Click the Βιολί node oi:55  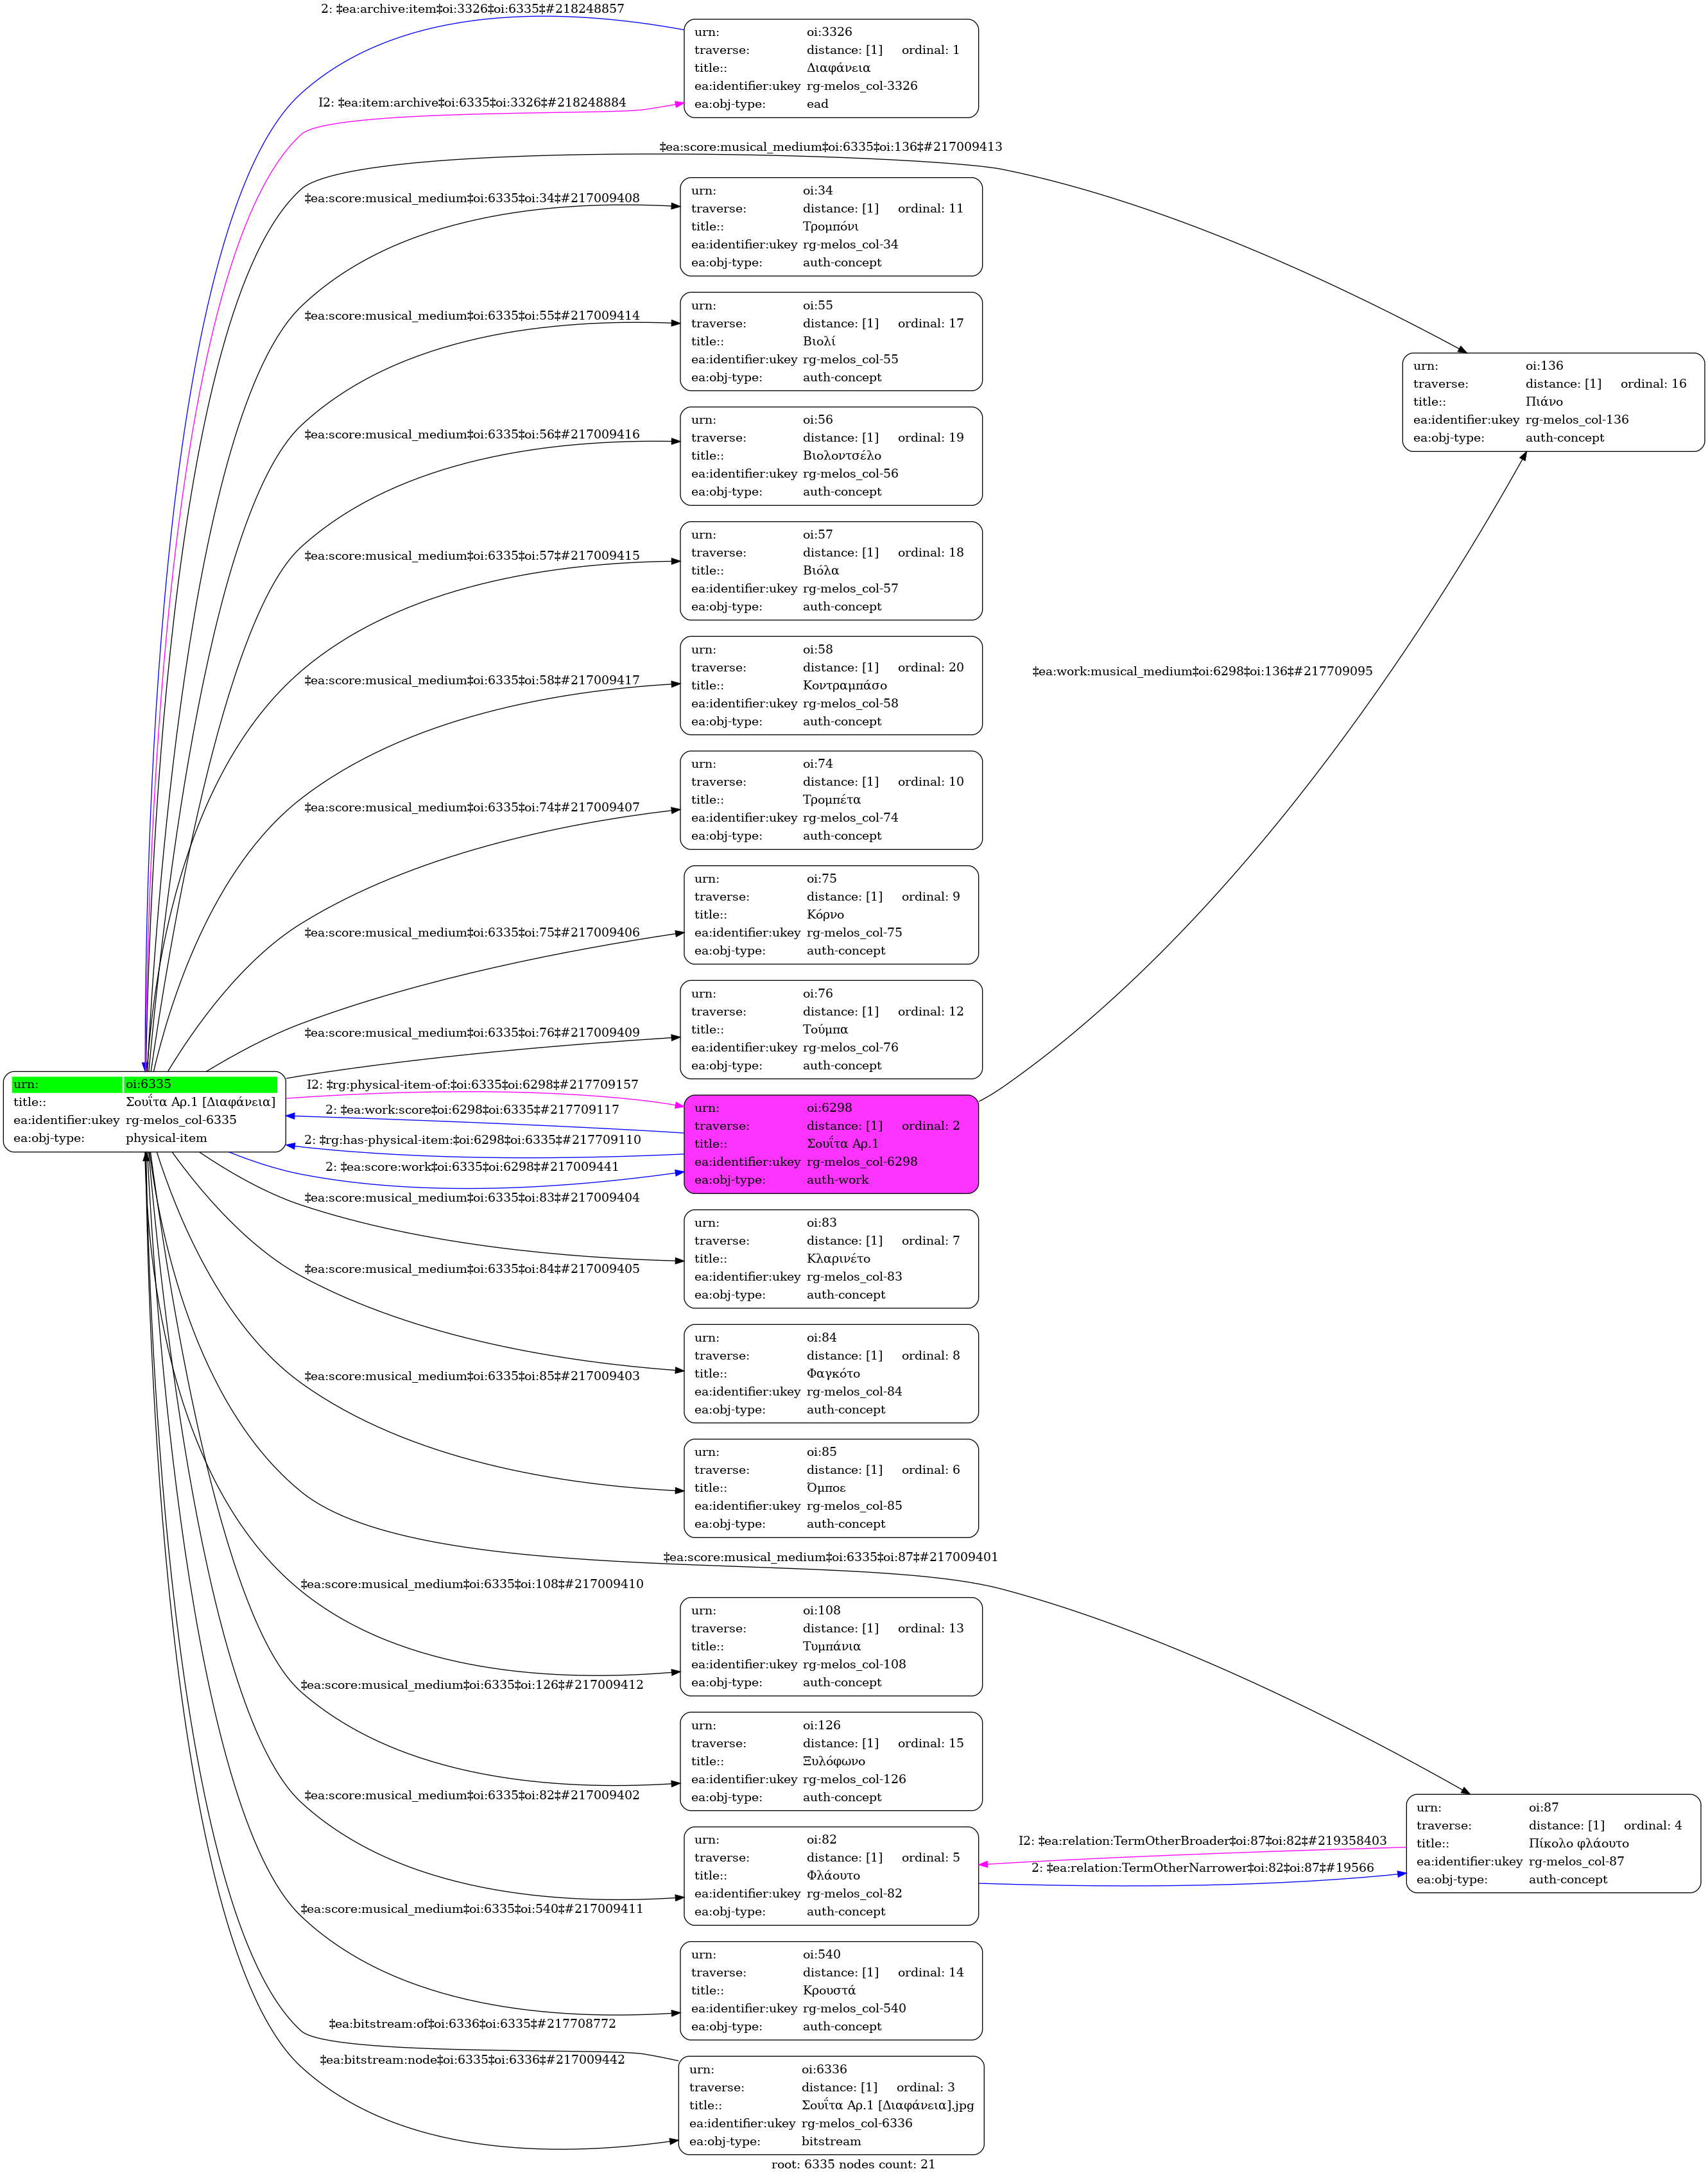pos(830,341)
